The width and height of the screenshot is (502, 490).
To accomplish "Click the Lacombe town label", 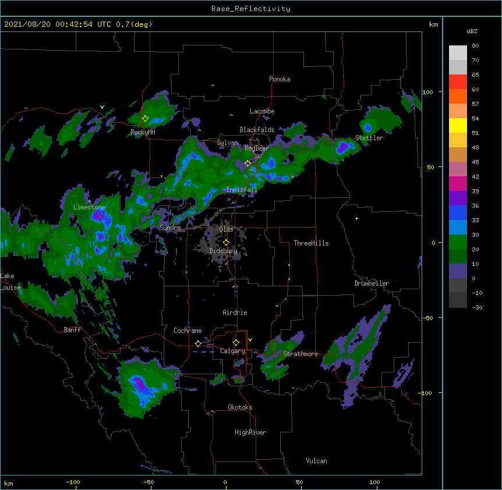I will [x=262, y=111].
